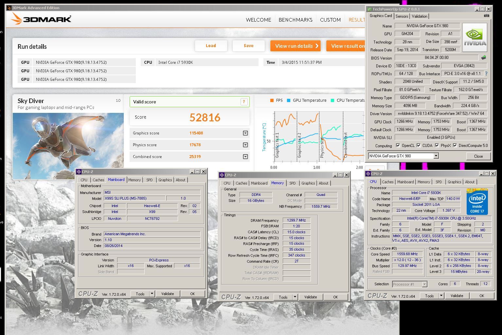Viewport: 502px width, 335px height.
Task: Open the GPU selection dropdown in GPU-Z
Action: click(x=436, y=156)
